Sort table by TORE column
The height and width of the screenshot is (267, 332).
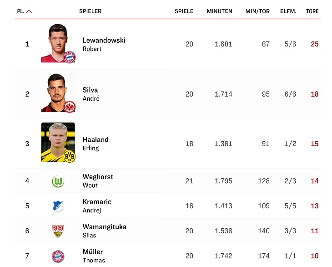312,11
